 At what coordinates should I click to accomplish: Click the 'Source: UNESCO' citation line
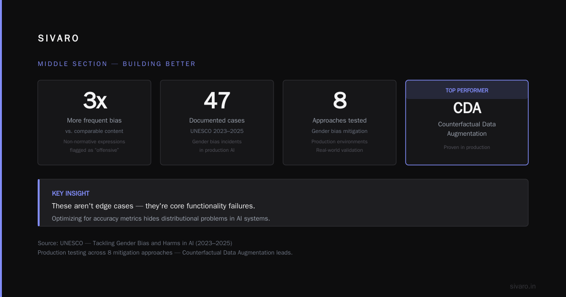pyautogui.click(x=135, y=243)
